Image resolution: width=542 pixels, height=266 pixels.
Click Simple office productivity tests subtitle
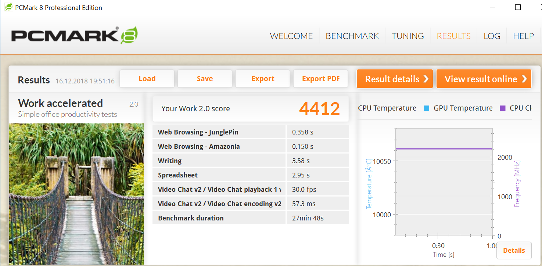(x=68, y=114)
